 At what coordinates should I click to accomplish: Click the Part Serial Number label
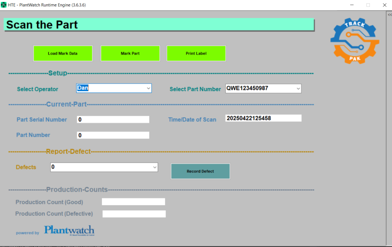click(x=42, y=119)
